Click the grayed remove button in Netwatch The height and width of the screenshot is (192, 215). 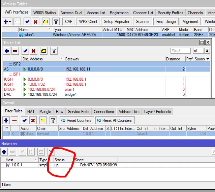pyautogui.click(x=12, y=152)
